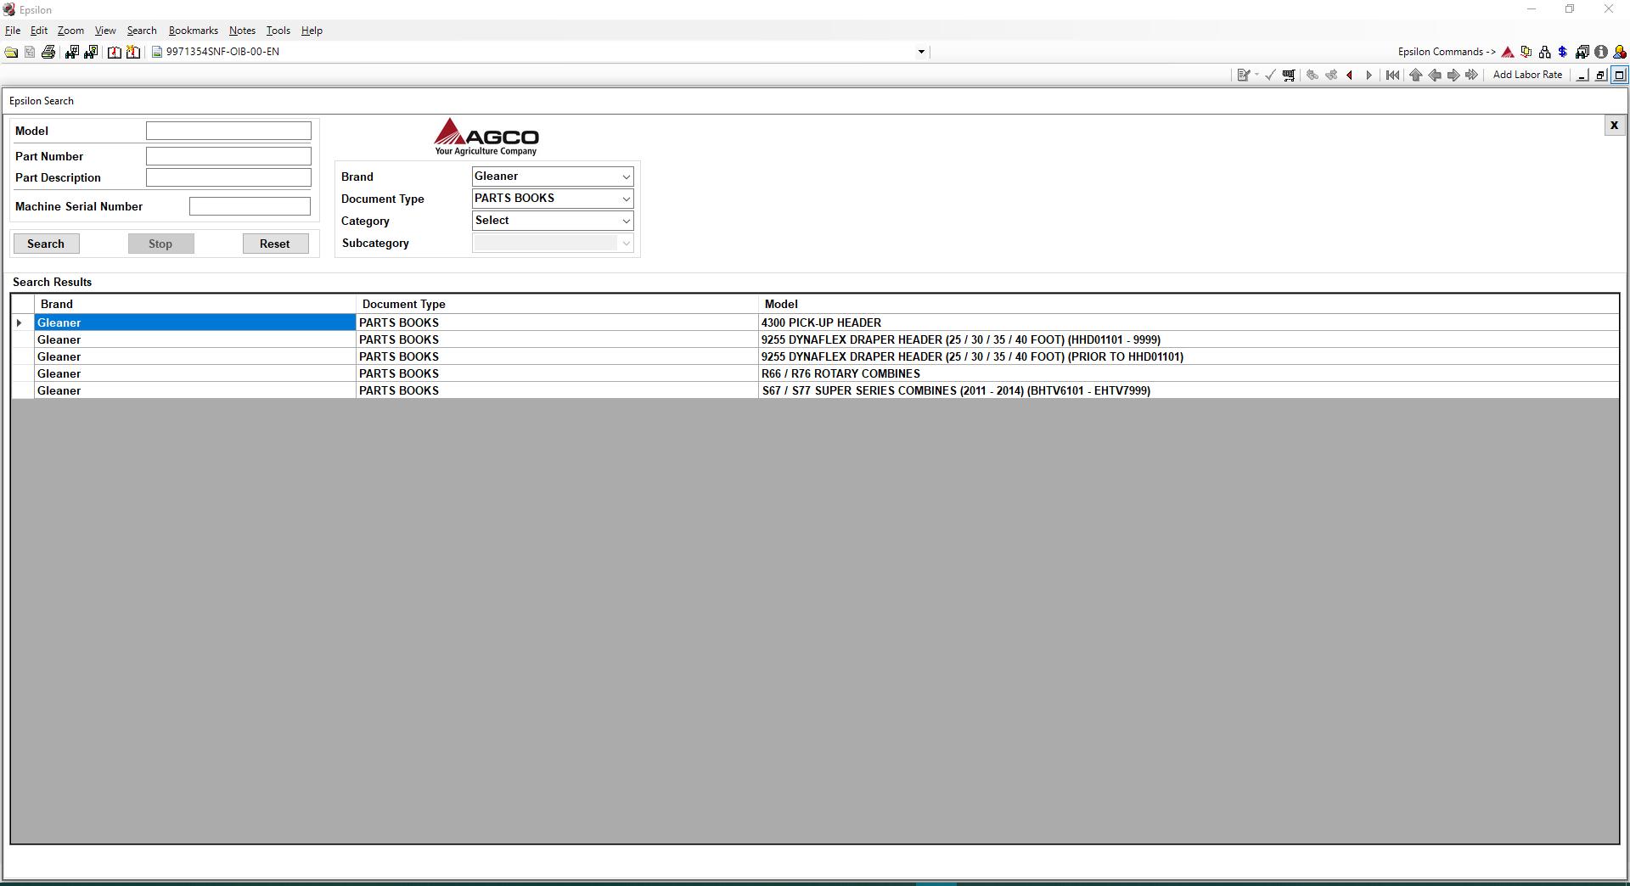
Task: Click the hierarchy tree icon in Epsilon Commands
Action: pos(1544,52)
